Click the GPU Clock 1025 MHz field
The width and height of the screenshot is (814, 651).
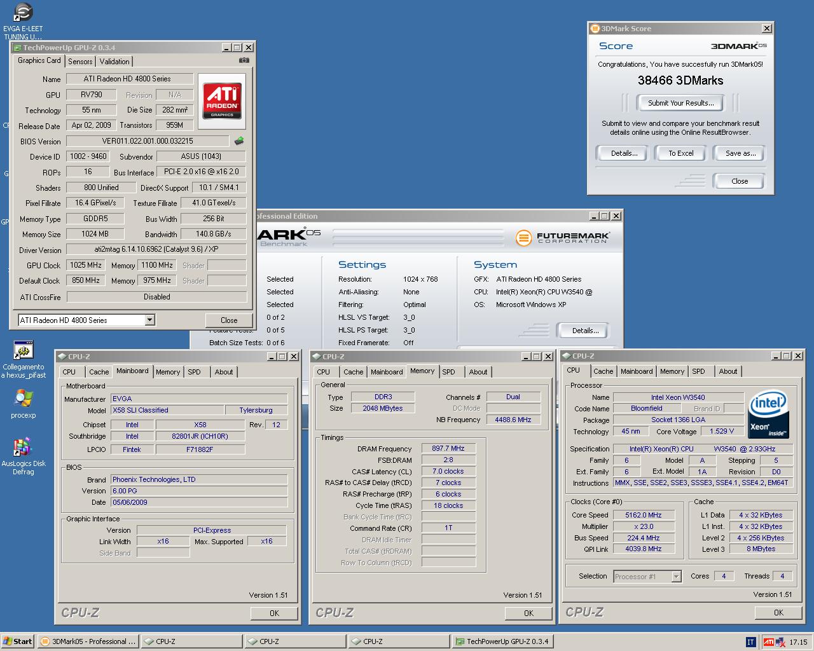point(86,265)
